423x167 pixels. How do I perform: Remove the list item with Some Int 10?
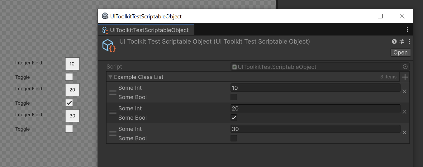(404, 91)
